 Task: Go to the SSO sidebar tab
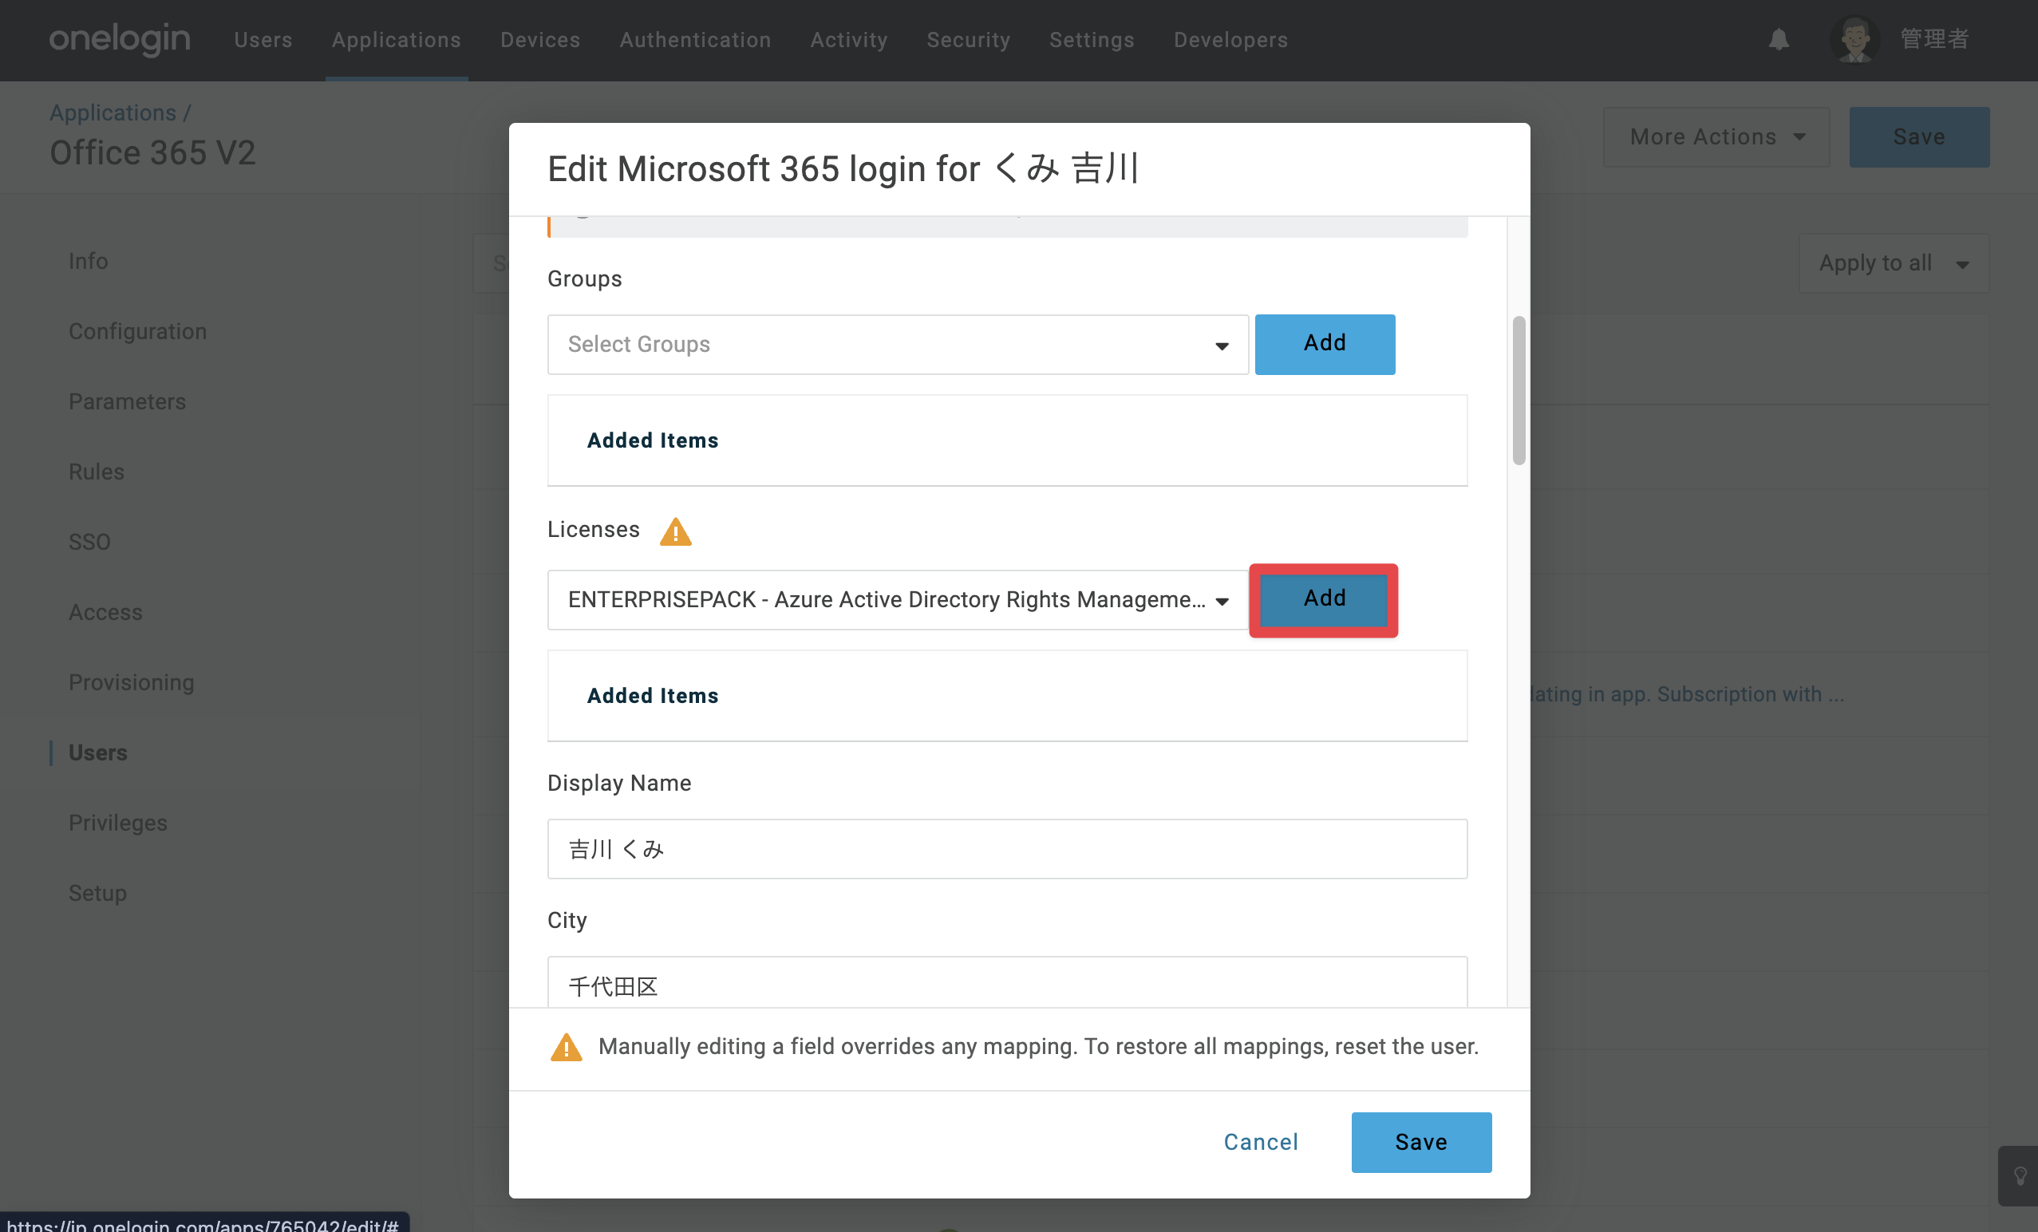coord(89,543)
